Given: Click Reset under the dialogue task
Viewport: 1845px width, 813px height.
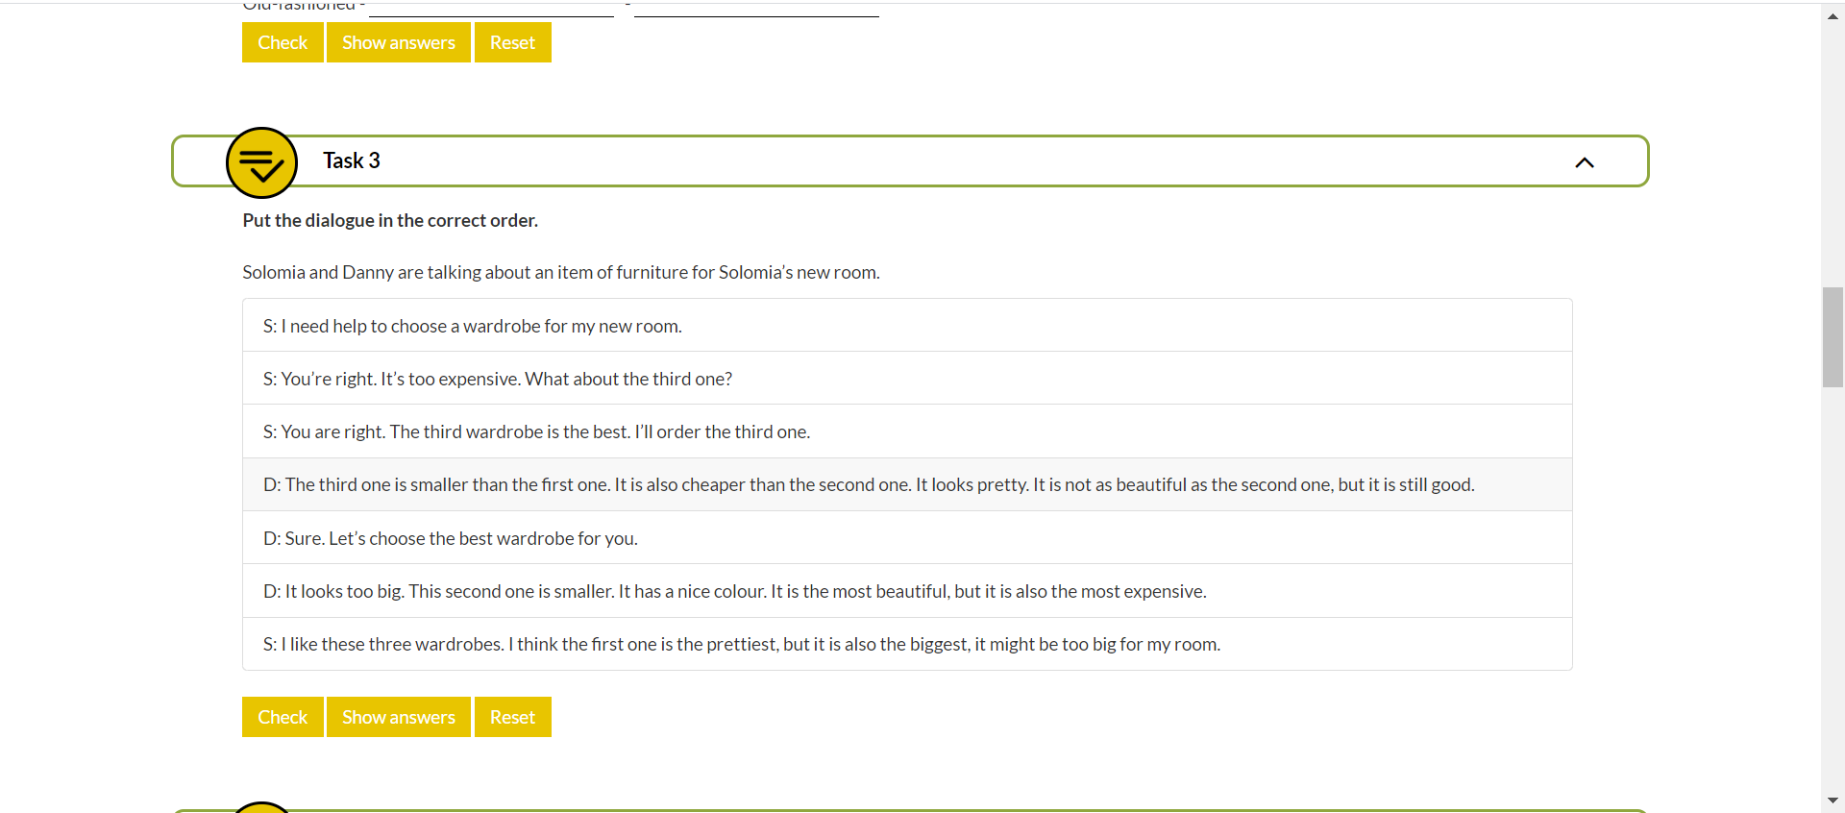Looking at the screenshot, I should pos(512,717).
